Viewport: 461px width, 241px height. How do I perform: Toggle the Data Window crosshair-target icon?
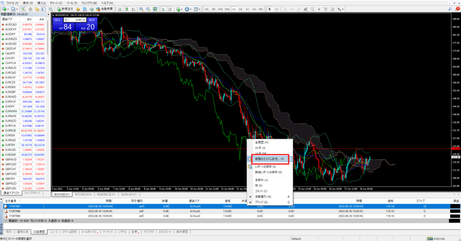tap(30, 9)
